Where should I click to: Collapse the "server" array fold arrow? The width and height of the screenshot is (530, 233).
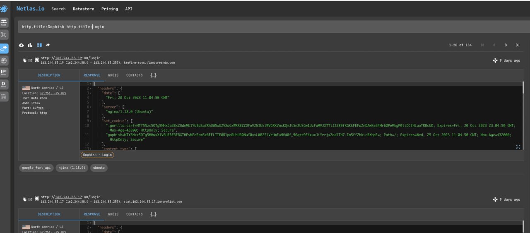click(x=91, y=107)
